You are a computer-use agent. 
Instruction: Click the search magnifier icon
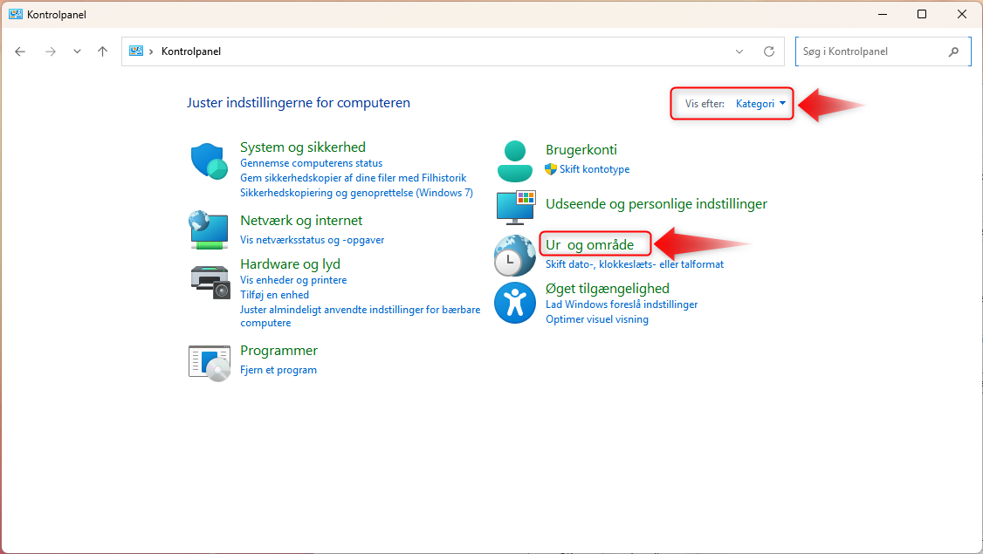point(953,51)
